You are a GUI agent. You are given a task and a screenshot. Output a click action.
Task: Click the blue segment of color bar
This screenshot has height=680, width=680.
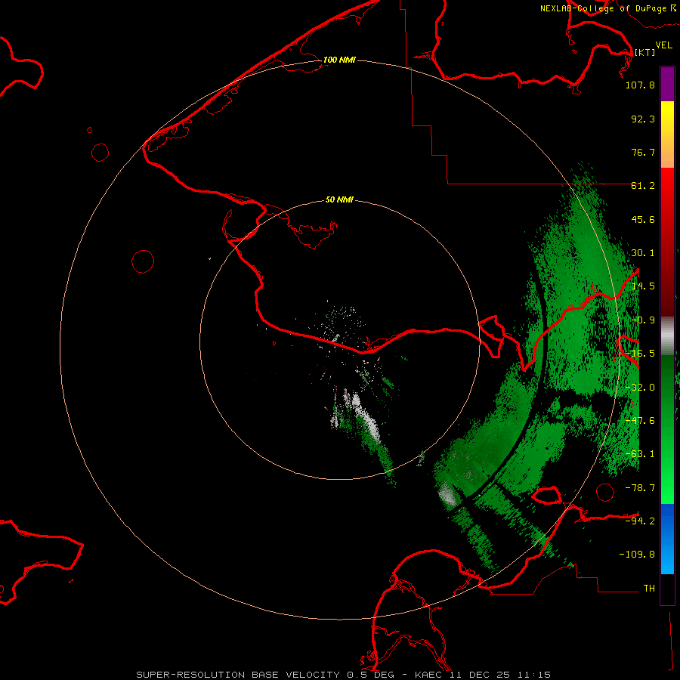(667, 539)
